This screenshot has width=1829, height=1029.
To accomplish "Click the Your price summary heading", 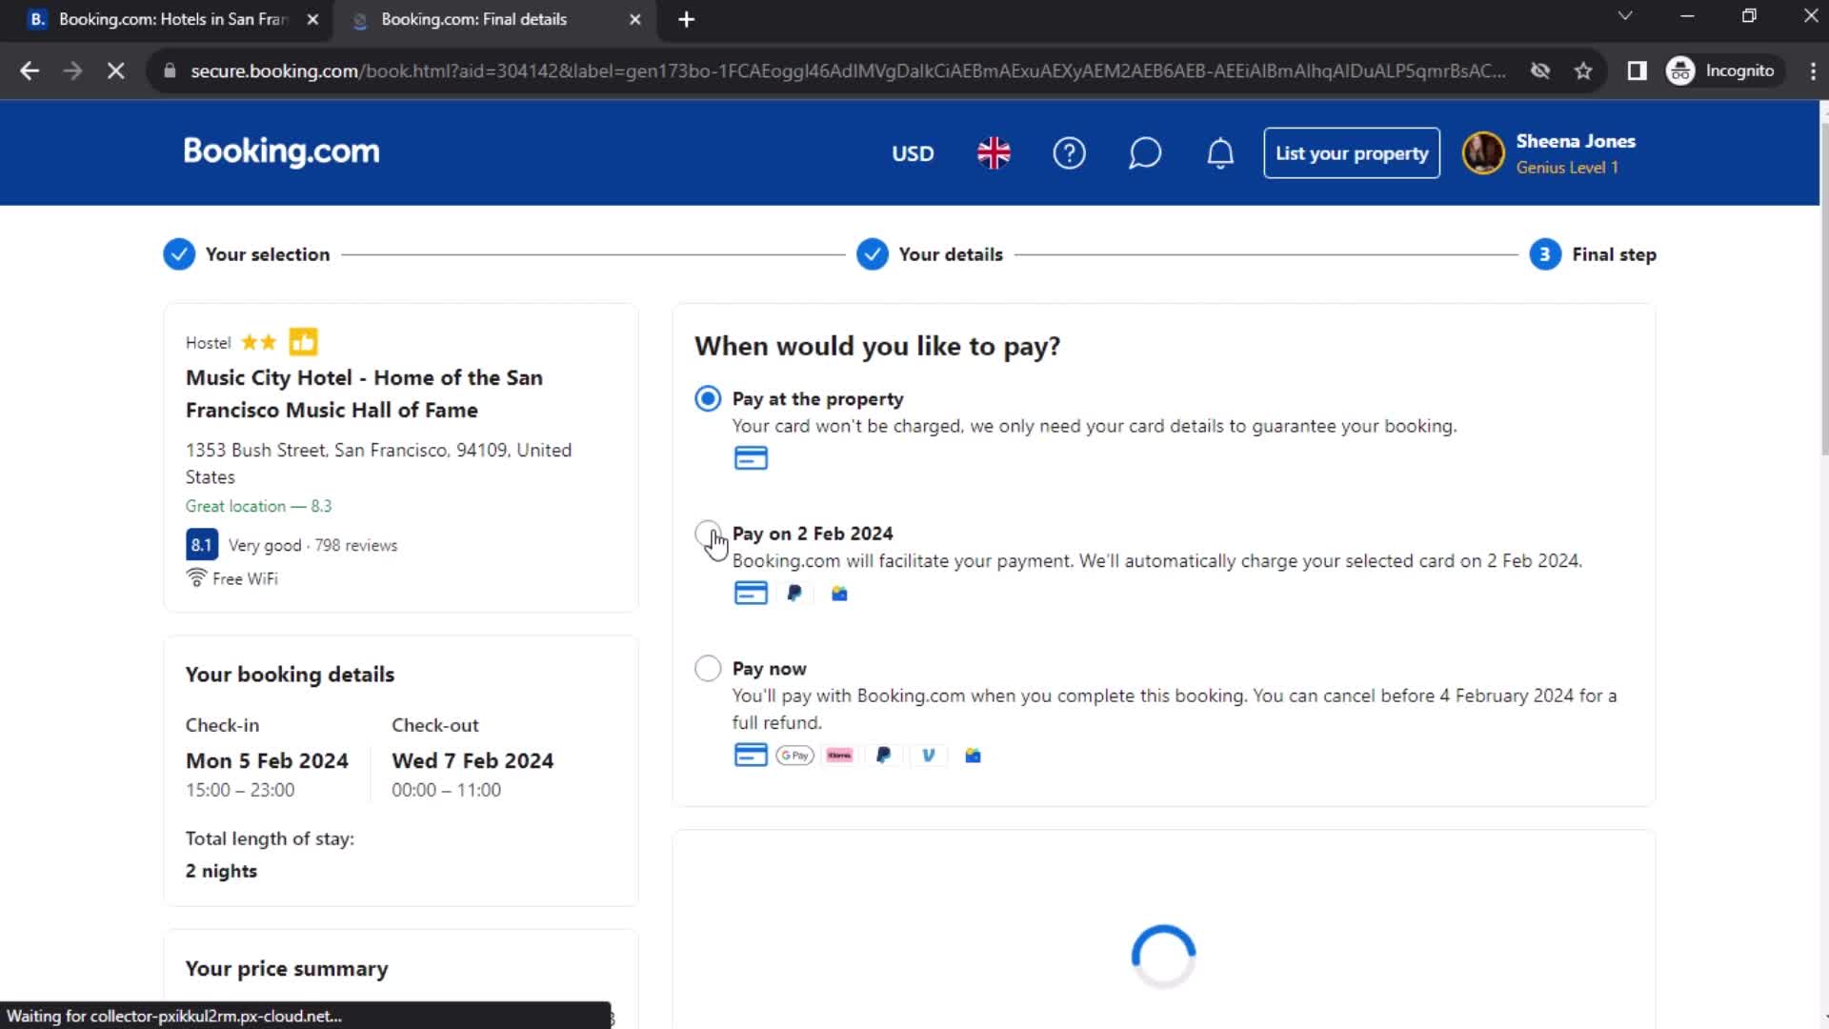I will point(287,968).
